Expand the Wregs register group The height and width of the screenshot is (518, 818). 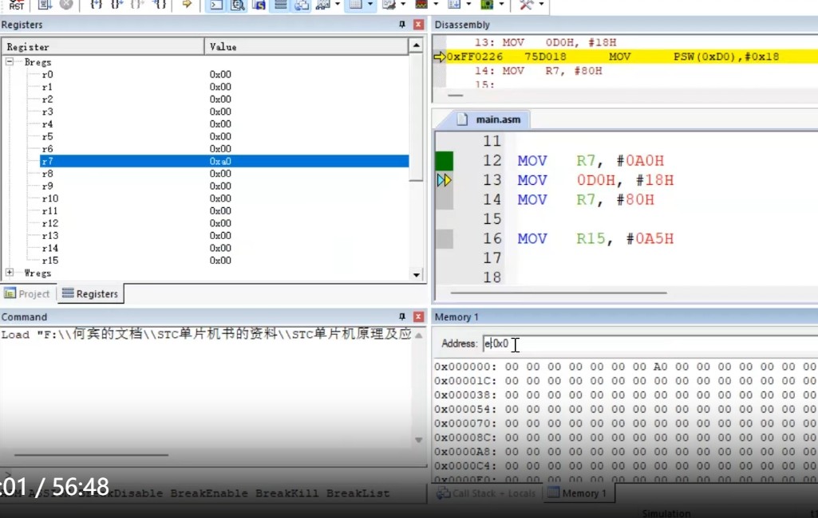[10, 273]
